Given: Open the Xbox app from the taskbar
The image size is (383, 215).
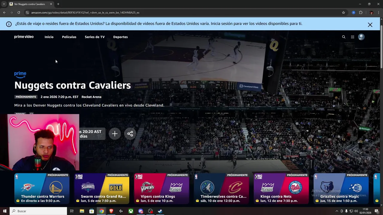Looking at the screenshot, I should coord(131,211).
